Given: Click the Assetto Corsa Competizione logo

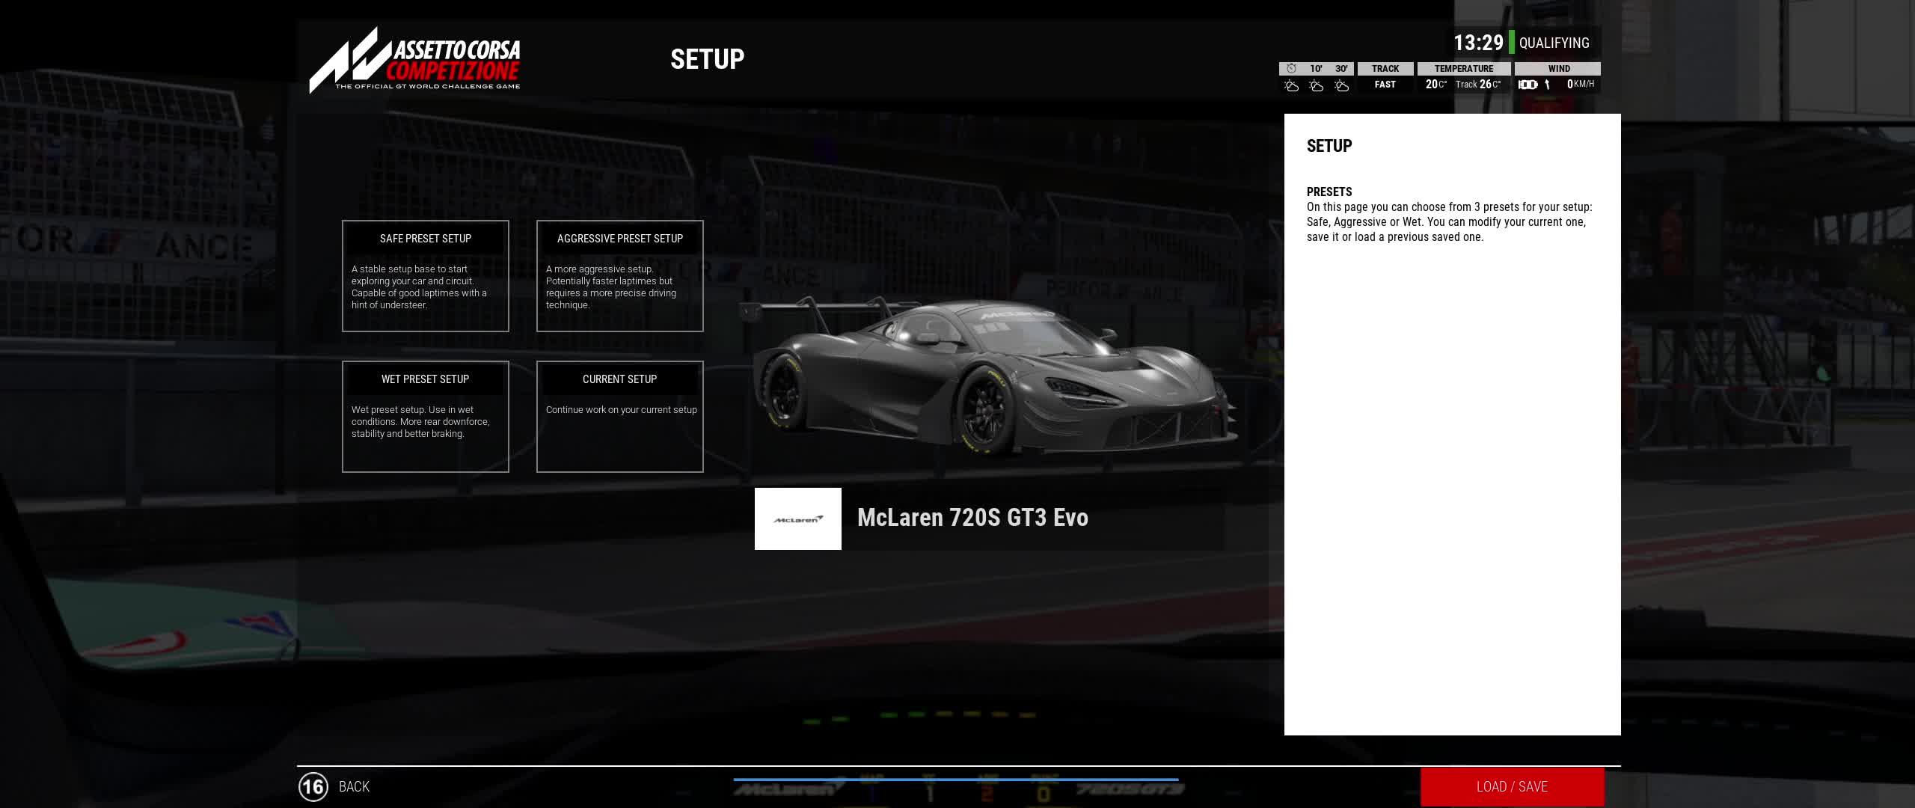Looking at the screenshot, I should [415, 60].
